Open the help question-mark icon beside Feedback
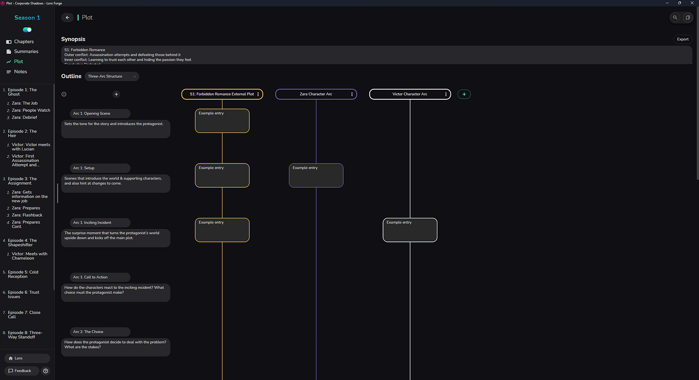The image size is (699, 380). point(45,370)
